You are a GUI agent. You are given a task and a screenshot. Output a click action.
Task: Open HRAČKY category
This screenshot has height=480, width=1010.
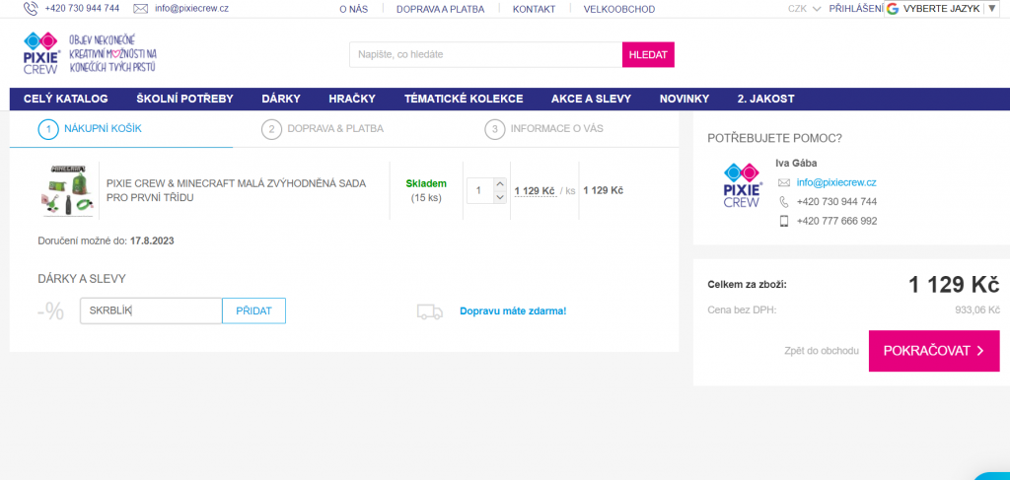pyautogui.click(x=352, y=100)
